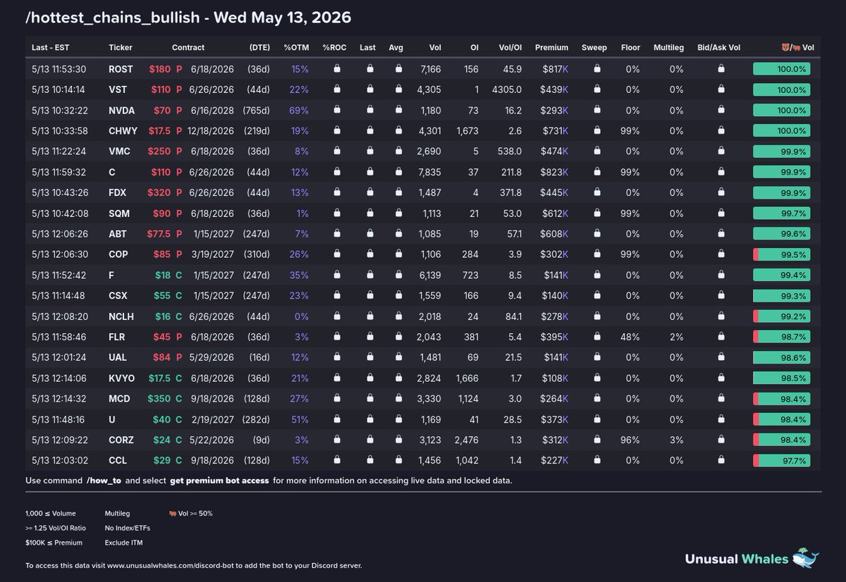The width and height of the screenshot is (846, 582).
Task: Click the Last price lock icon in COP row
Action: tap(369, 254)
